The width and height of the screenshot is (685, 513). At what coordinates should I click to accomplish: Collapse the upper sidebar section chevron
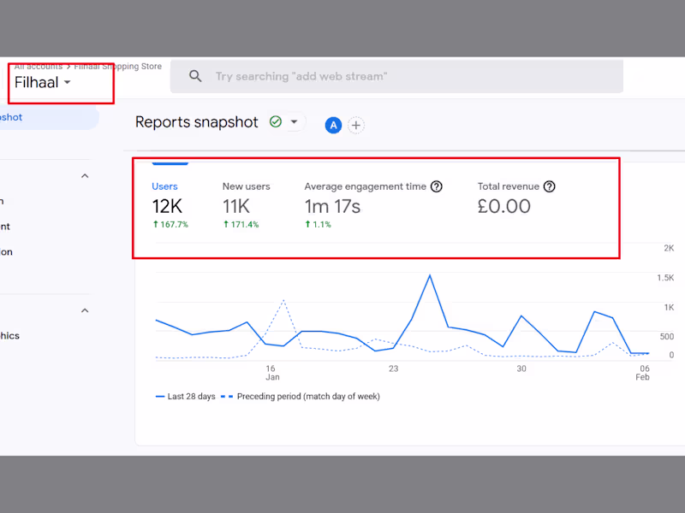click(x=85, y=176)
